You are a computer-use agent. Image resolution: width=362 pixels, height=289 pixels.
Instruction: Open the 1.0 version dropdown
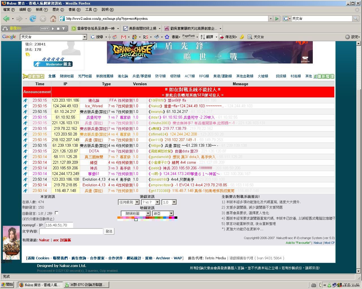tap(169, 202)
